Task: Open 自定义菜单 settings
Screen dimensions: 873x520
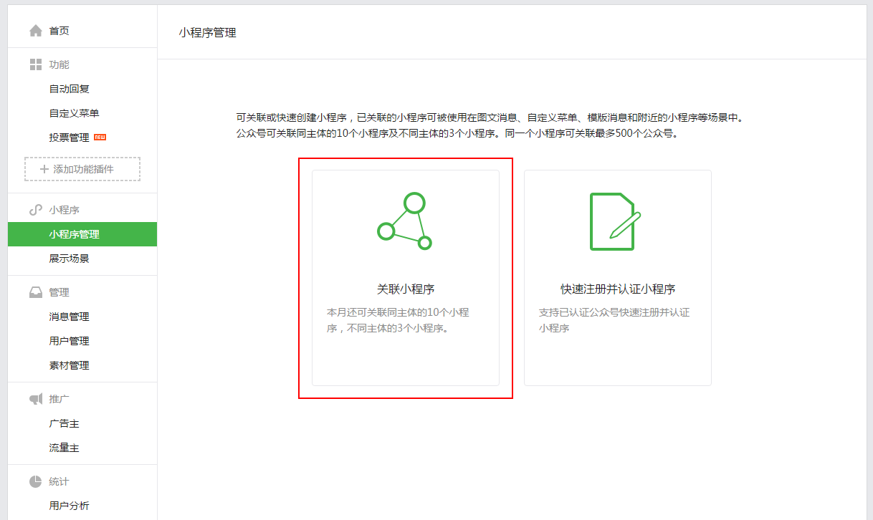Action: coord(74,113)
